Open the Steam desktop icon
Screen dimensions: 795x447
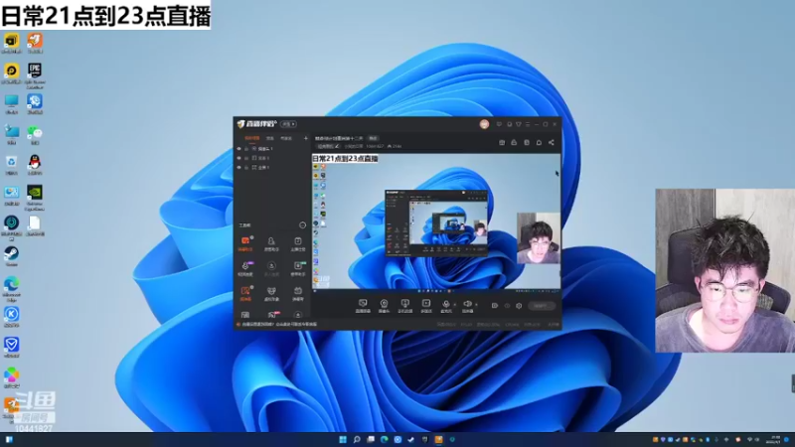tap(11, 256)
